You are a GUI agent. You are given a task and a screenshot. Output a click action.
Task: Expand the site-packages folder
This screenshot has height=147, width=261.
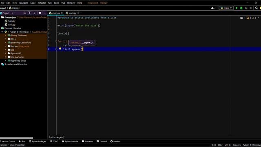5,57
